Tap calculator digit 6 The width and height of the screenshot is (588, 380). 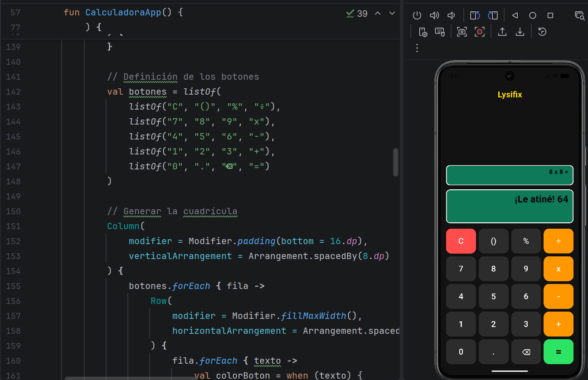point(526,296)
